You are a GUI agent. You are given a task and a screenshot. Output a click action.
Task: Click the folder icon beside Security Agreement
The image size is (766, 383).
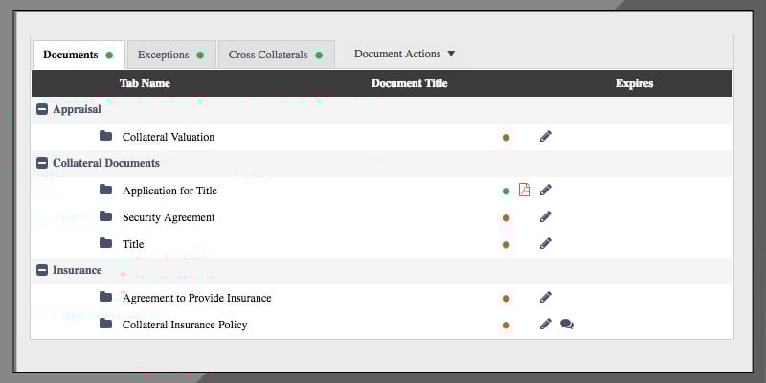[x=106, y=216]
